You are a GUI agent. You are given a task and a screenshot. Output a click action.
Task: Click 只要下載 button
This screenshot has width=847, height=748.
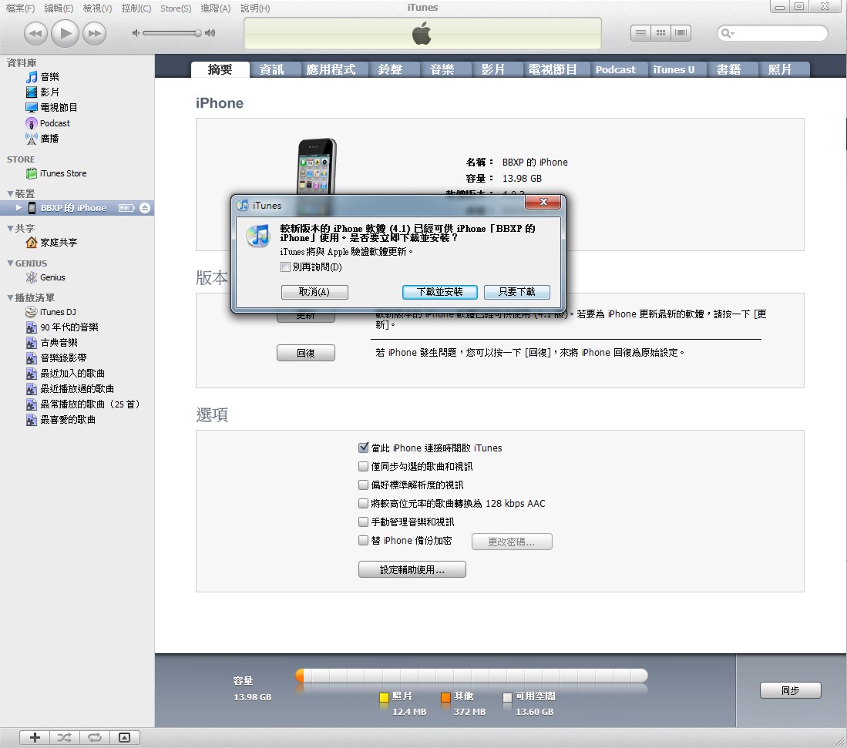click(x=517, y=292)
